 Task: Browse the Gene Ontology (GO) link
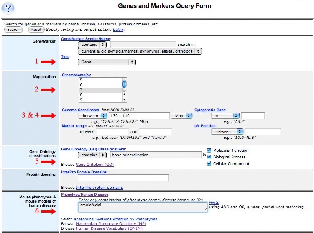point(94,165)
